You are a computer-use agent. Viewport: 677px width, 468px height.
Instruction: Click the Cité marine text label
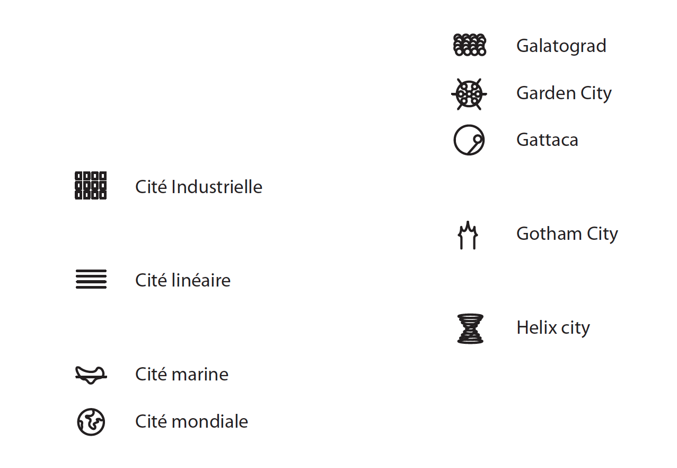[x=182, y=374]
